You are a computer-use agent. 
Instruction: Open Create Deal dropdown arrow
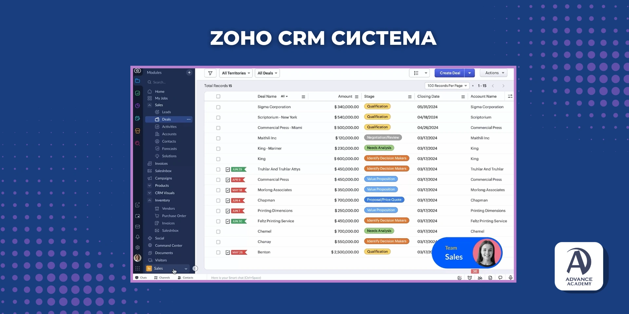click(x=470, y=73)
